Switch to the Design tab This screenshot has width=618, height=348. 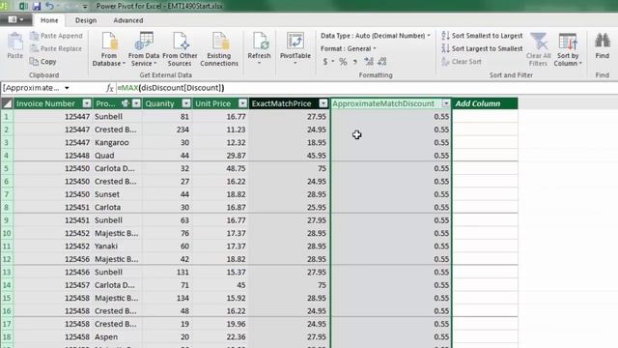[86, 20]
